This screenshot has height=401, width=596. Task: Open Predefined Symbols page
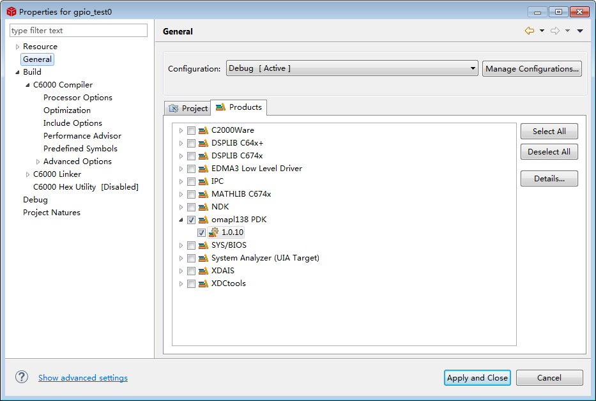pos(80,149)
